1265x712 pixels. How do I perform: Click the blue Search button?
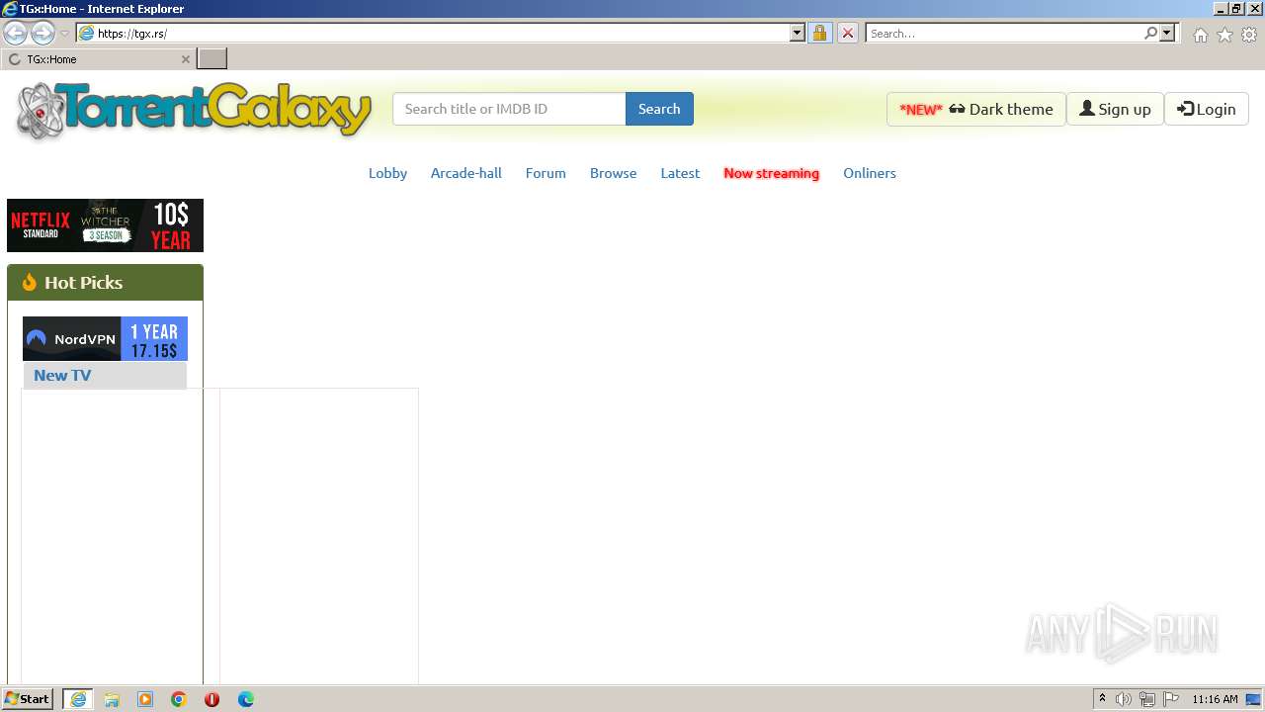coord(659,109)
